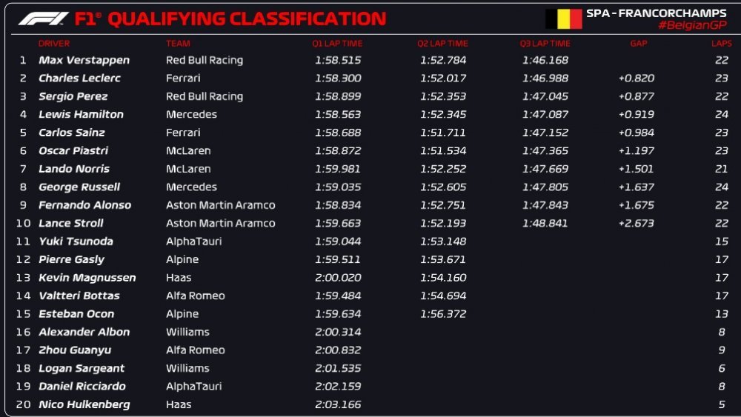
Task: Click Lance Stroll's gap +2.673
Action: click(x=636, y=223)
